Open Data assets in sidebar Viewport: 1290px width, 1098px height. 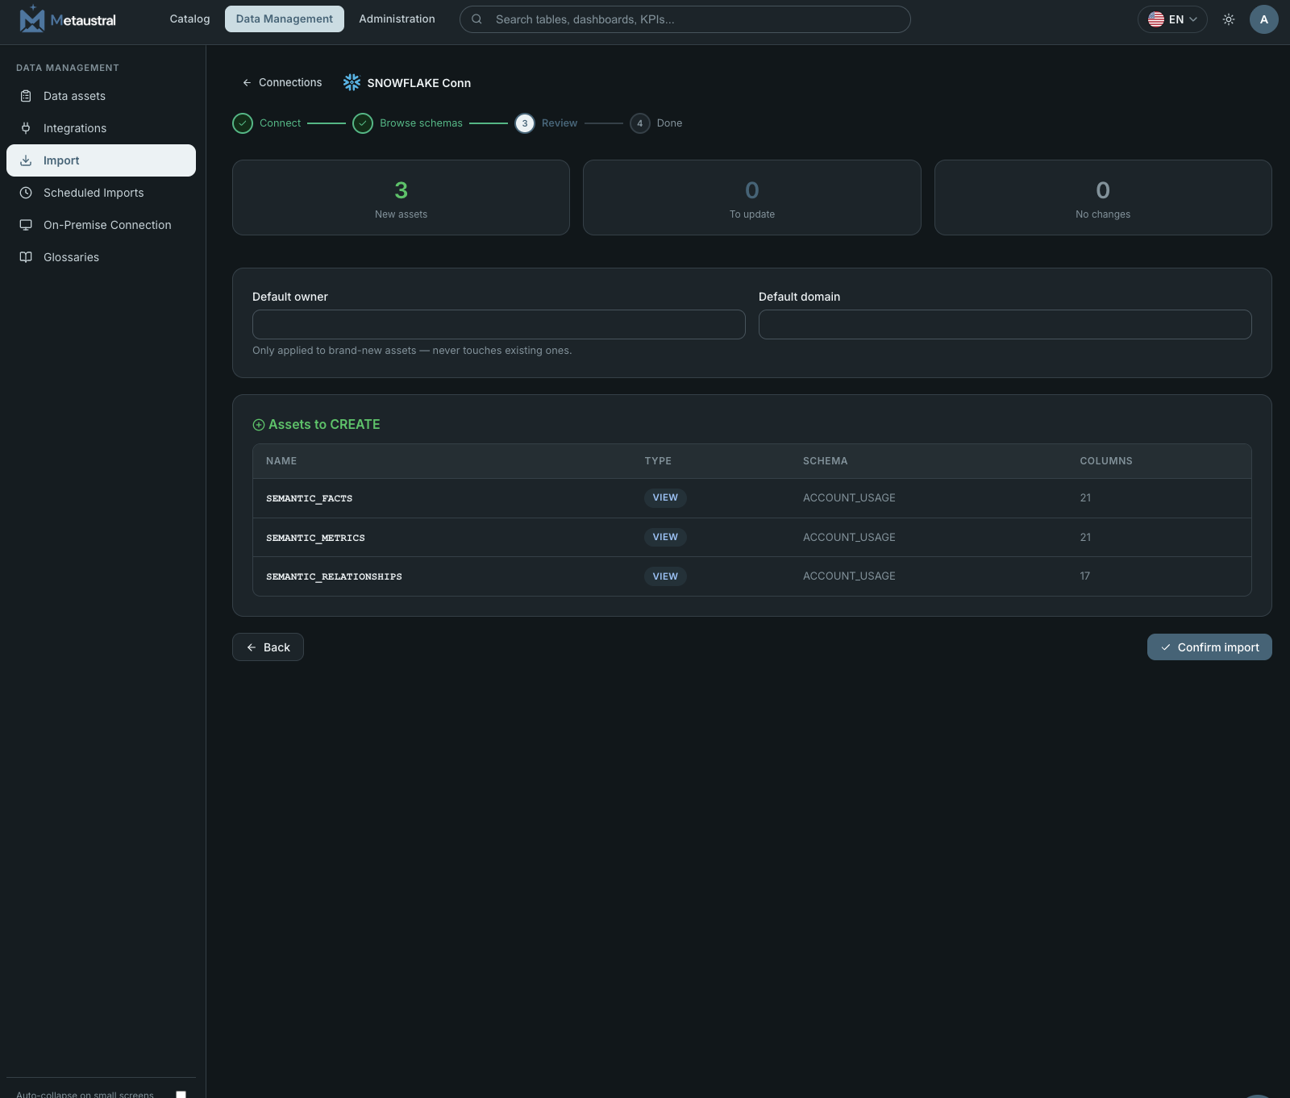coord(101,96)
